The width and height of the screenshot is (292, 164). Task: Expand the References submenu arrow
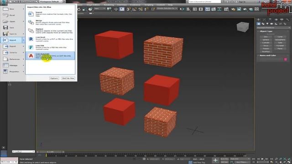coord(23,59)
